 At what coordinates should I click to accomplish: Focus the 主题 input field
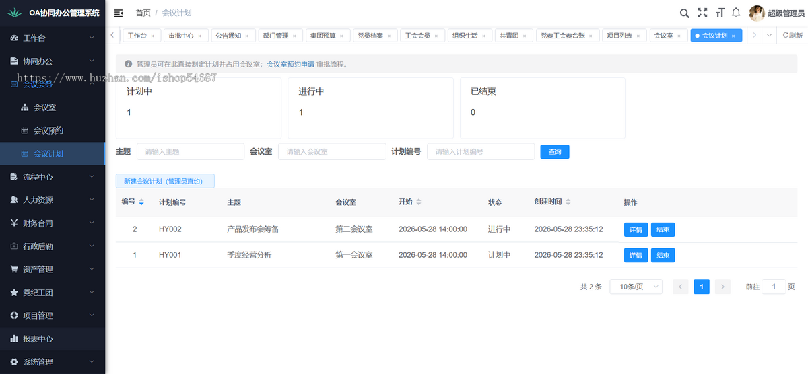191,151
